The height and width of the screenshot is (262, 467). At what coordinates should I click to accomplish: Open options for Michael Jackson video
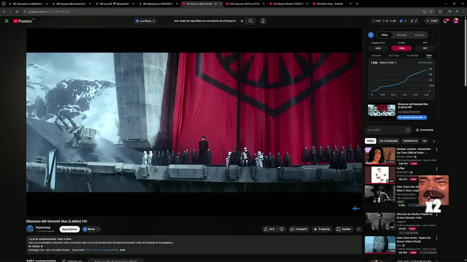click(x=436, y=150)
